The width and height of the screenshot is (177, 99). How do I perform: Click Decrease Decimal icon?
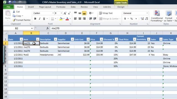pos(147,19)
